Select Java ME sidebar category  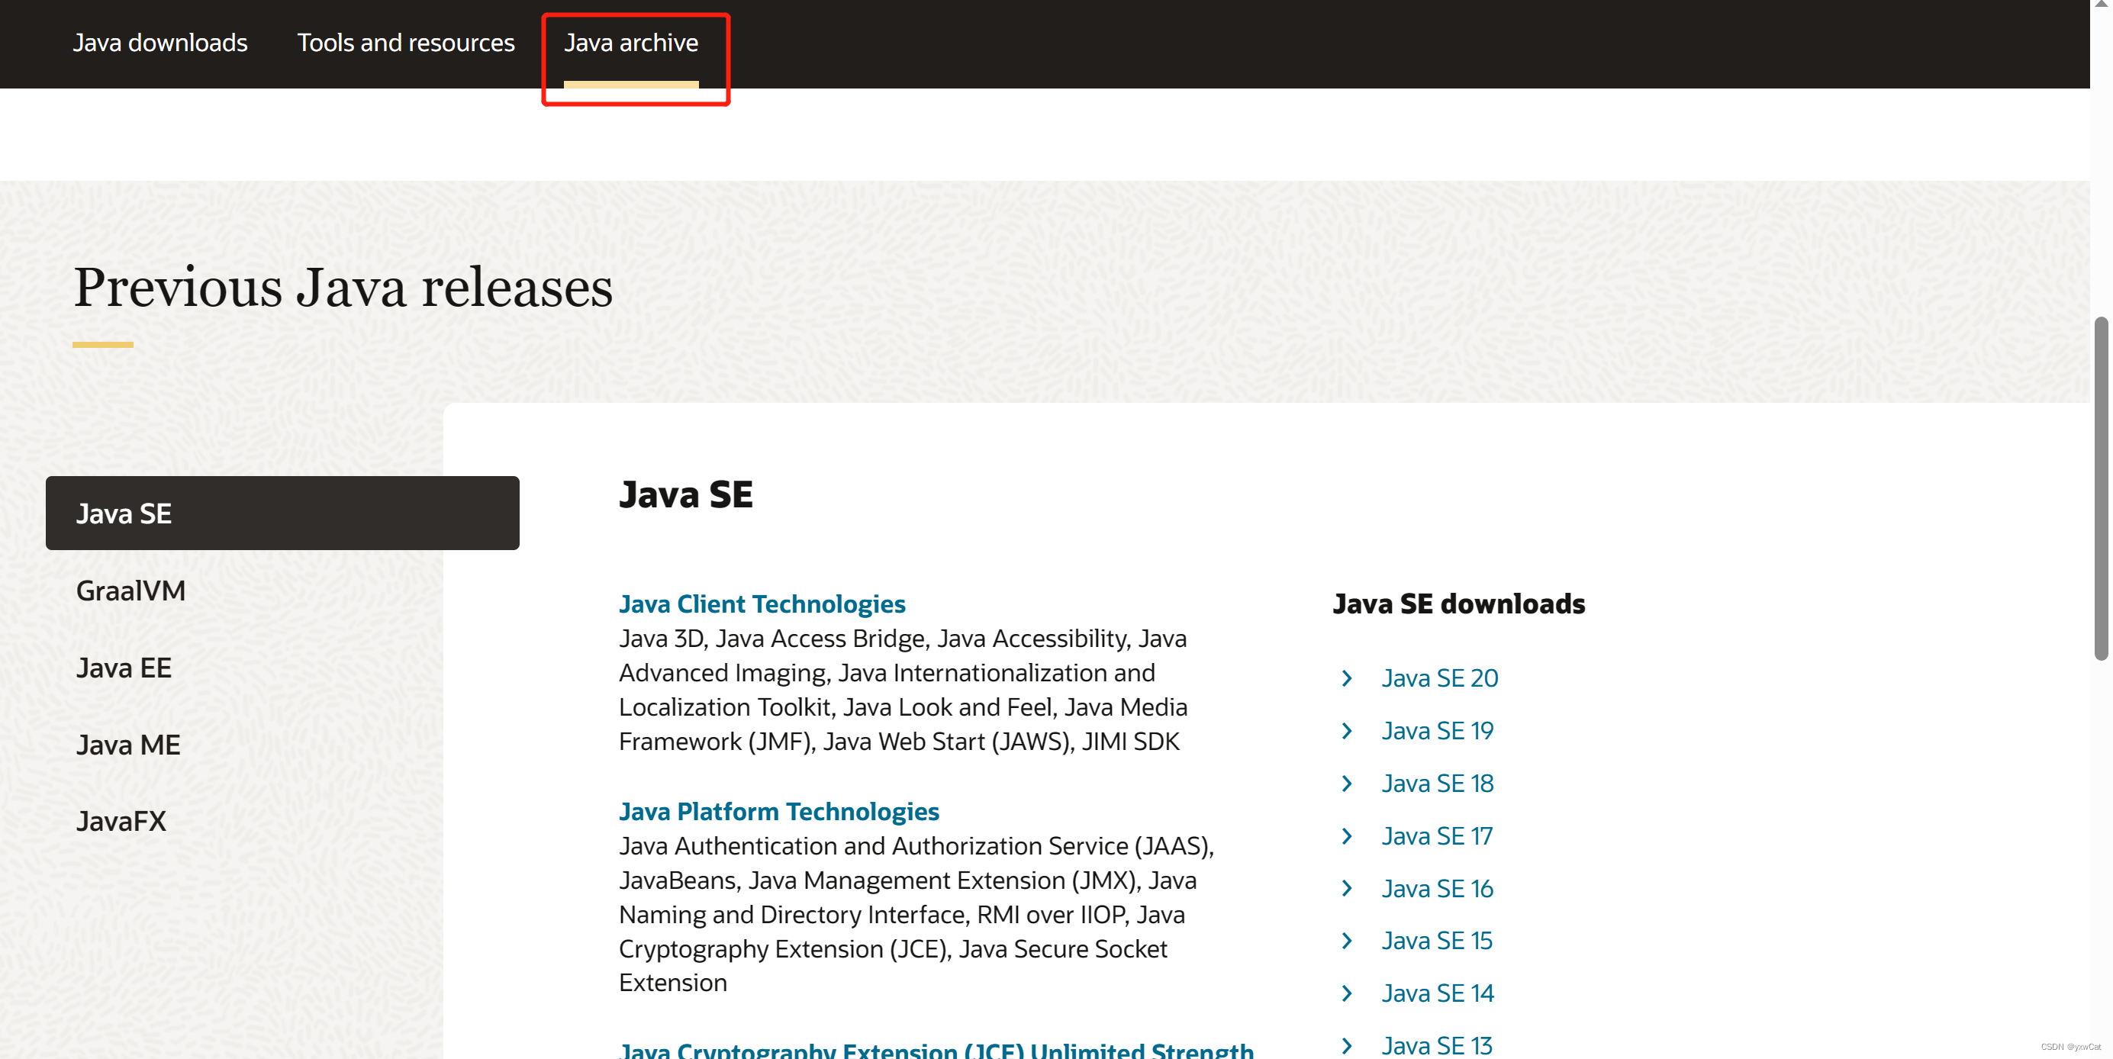tap(128, 745)
